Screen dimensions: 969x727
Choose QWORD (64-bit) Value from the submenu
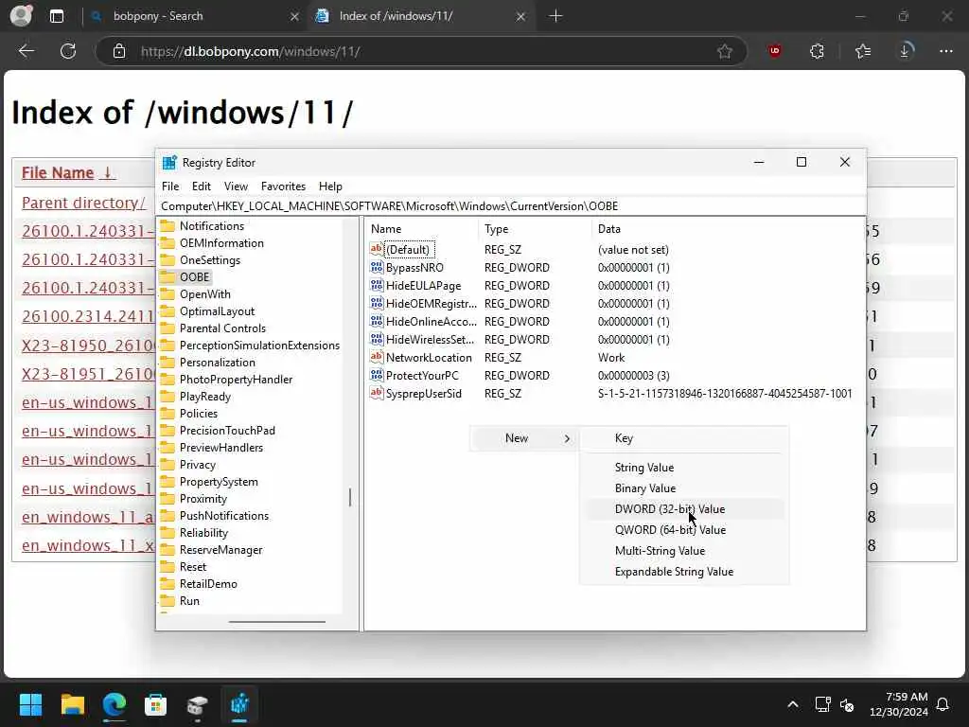[x=684, y=530]
